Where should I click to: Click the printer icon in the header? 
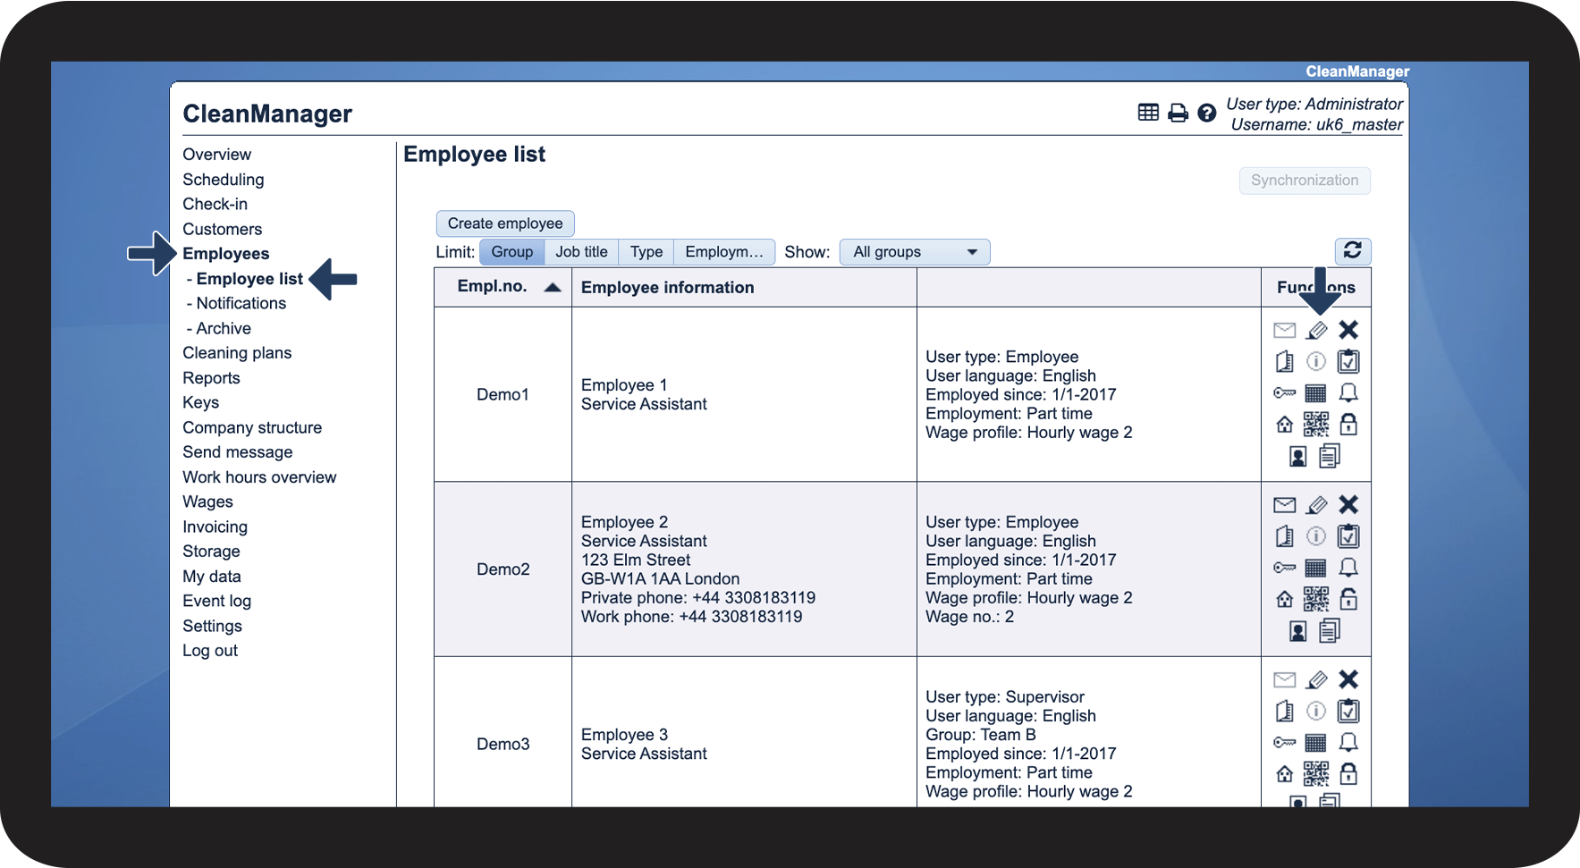pos(1179,113)
